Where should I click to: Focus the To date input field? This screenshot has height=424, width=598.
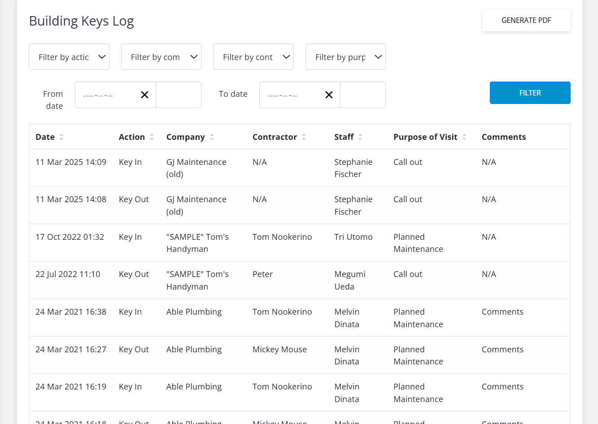coord(290,95)
